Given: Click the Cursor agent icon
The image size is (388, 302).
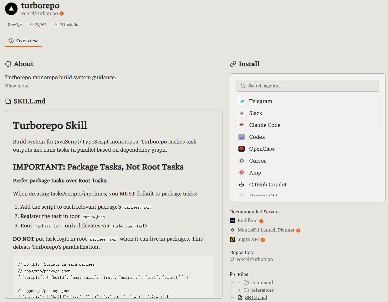Looking at the screenshot, I should 242,161.
